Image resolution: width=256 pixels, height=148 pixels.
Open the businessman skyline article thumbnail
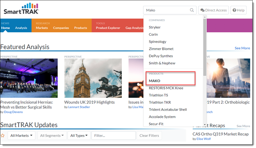click(229, 78)
